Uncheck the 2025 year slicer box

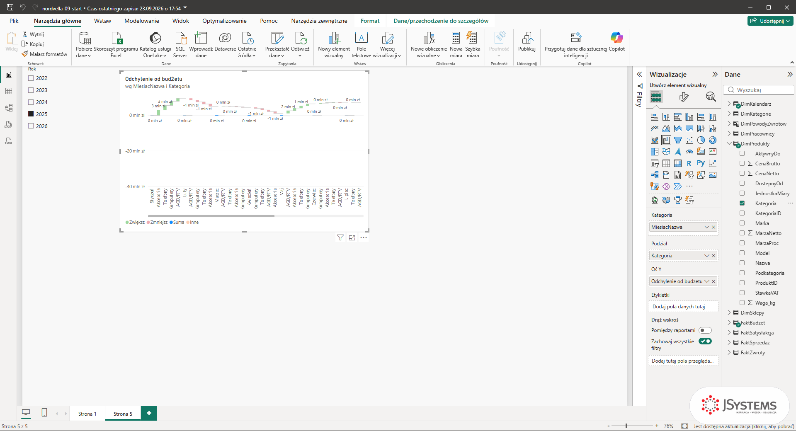pyautogui.click(x=31, y=114)
